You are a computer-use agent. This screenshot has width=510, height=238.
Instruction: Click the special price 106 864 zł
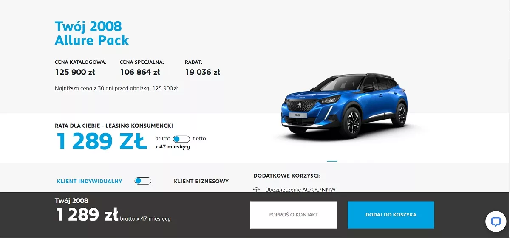140,72
